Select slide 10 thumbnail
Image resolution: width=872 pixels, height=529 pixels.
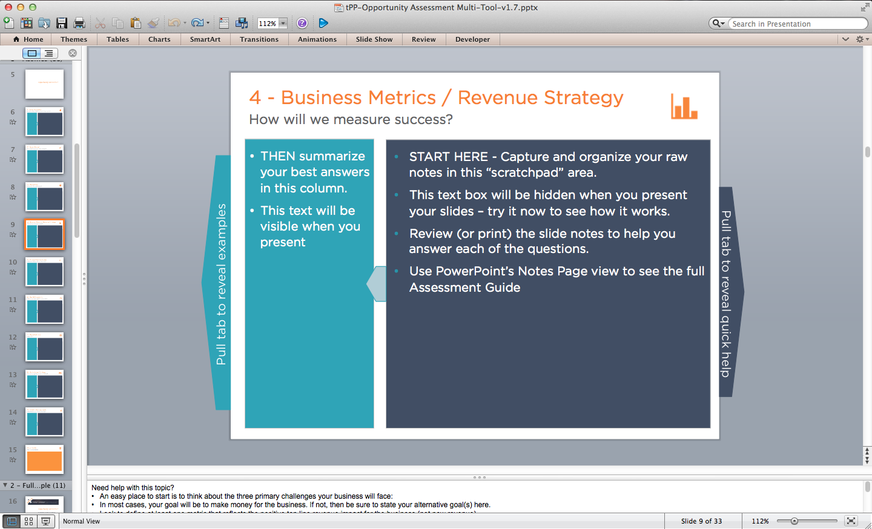[44, 272]
